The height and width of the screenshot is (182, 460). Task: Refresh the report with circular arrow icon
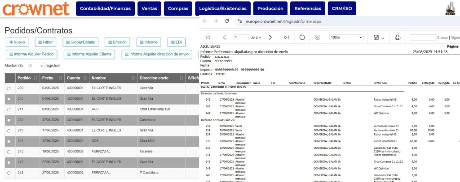302,38
